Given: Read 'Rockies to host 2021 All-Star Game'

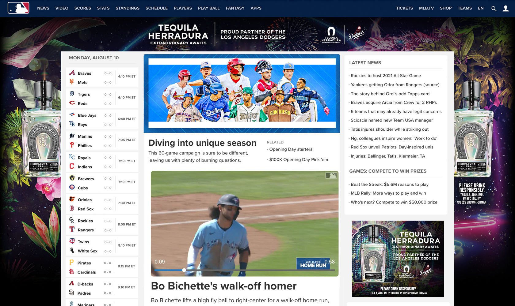Looking at the screenshot, I should pyautogui.click(x=386, y=76).
